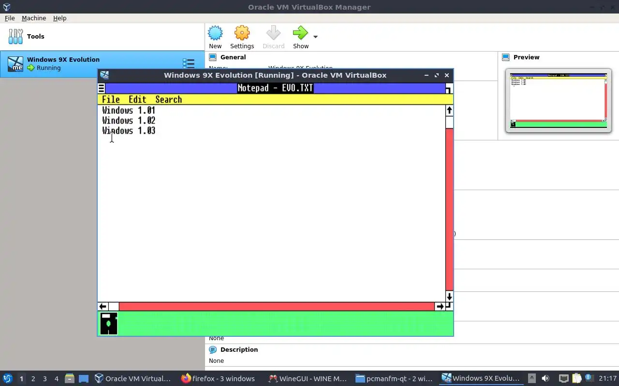
Task: Collapse the General section header
Action: tap(233, 57)
